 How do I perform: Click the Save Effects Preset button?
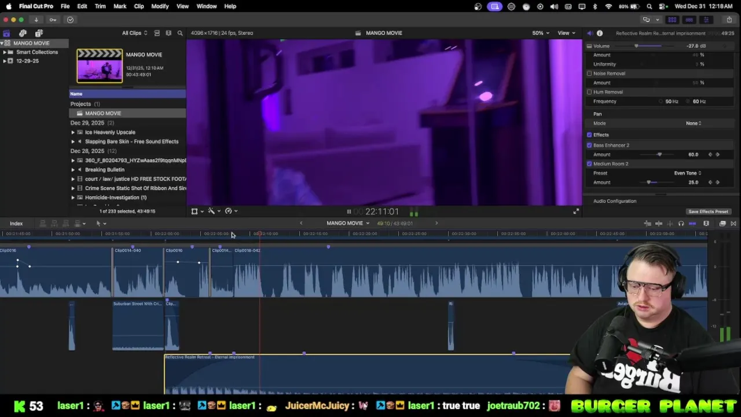(x=708, y=212)
